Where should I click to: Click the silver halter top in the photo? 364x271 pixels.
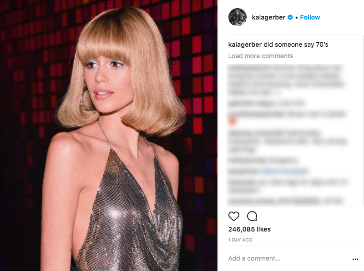pos(130,208)
